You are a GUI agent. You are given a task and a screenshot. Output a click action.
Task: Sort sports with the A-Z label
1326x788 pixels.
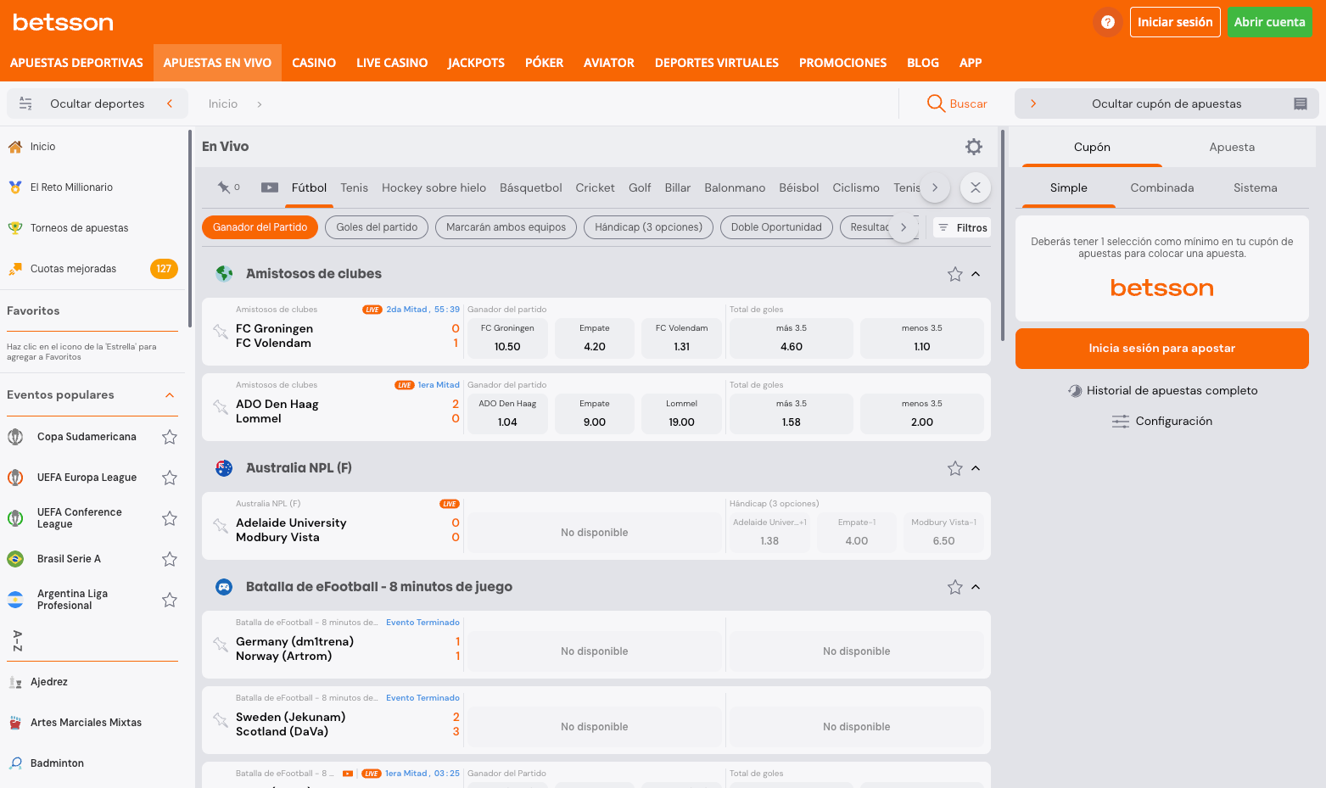pos(17,641)
